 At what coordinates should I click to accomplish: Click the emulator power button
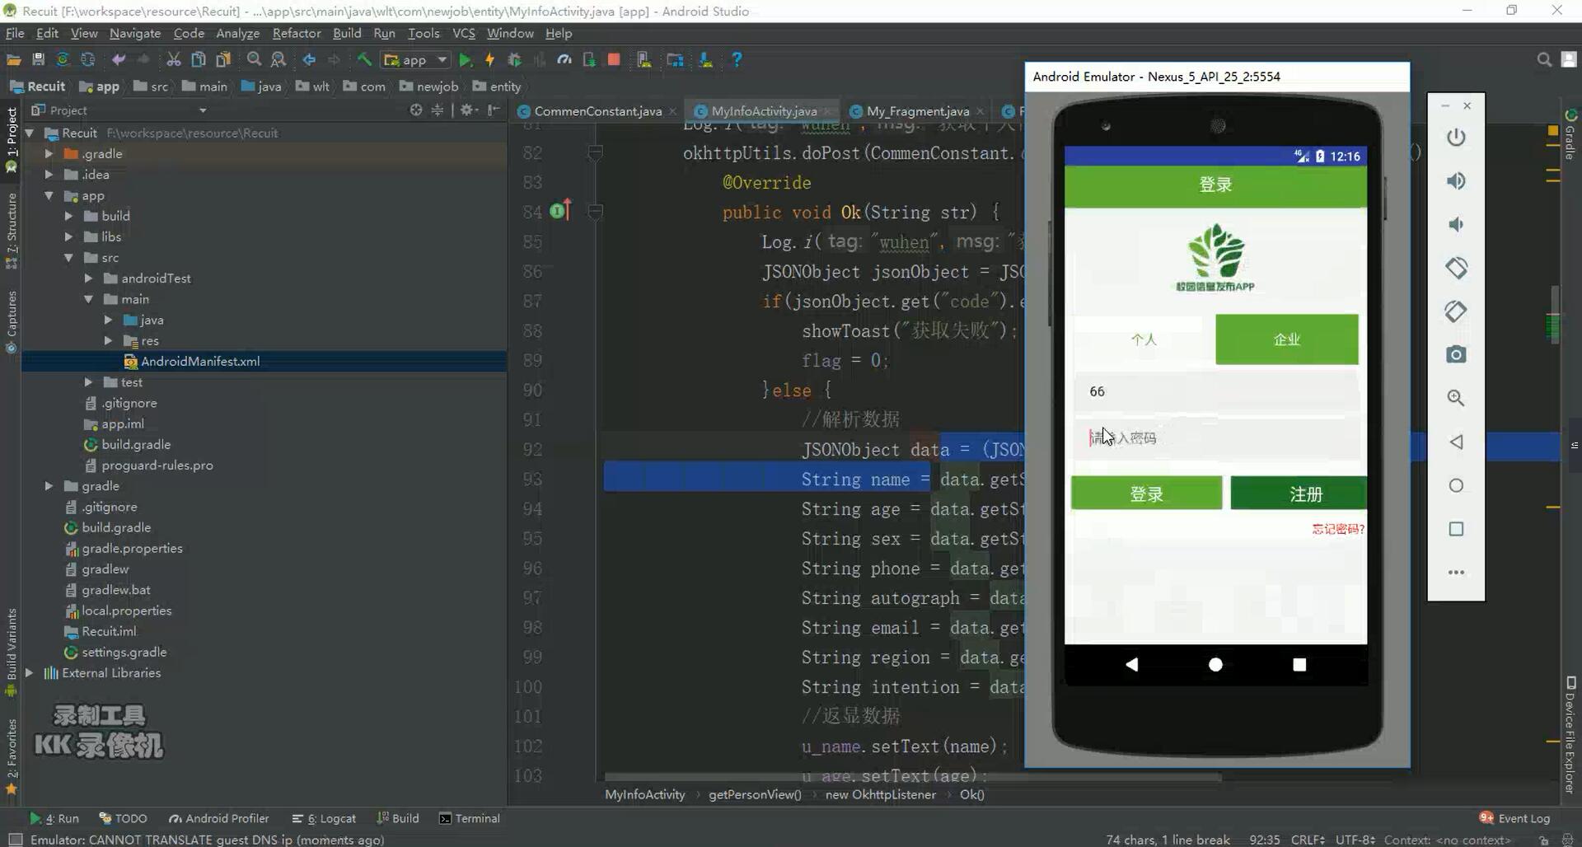1456,137
